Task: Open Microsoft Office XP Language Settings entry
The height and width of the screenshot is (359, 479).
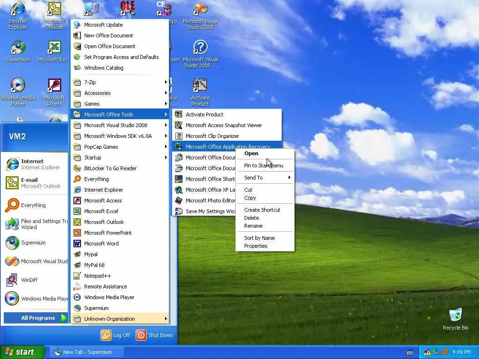Action: [x=204, y=190]
